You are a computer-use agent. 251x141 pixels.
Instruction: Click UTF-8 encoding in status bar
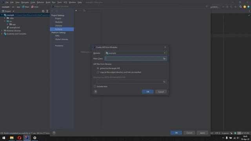pos(217,133)
